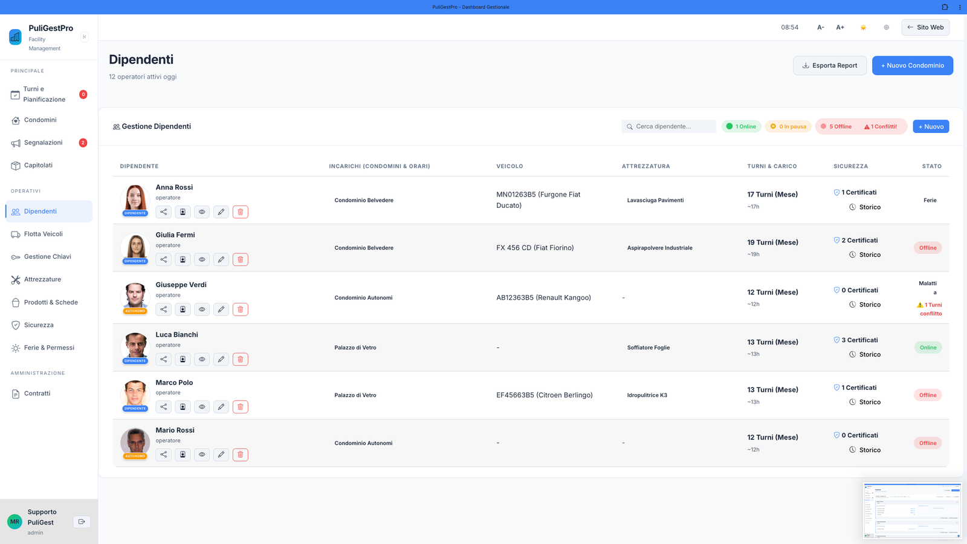Filter employees by the 1 Online chip
Viewport: 967px width, 544px height.
742,126
